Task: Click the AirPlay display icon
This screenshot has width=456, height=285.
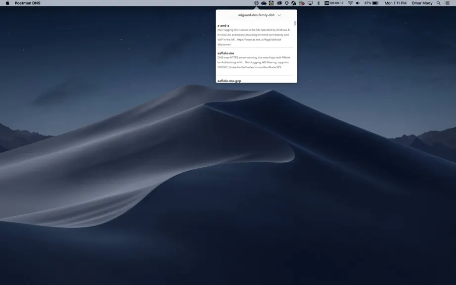Action: (x=310, y=3)
